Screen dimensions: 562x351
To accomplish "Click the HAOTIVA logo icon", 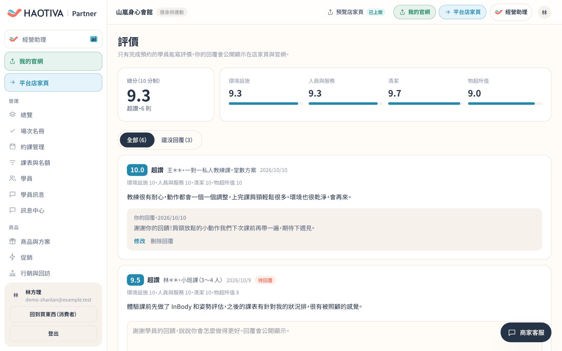I will [x=14, y=13].
